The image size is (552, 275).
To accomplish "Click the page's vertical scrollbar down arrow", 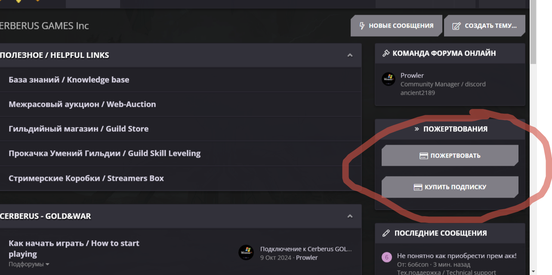I will 533,272.
